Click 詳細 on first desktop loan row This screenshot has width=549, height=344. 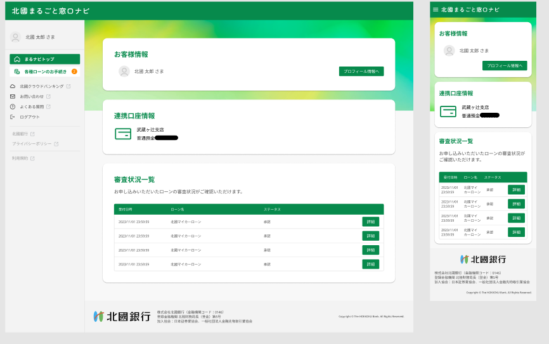[370, 222]
